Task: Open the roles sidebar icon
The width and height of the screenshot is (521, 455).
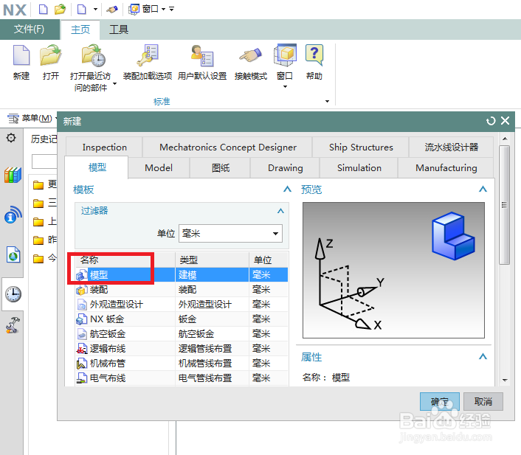Action: 13,325
